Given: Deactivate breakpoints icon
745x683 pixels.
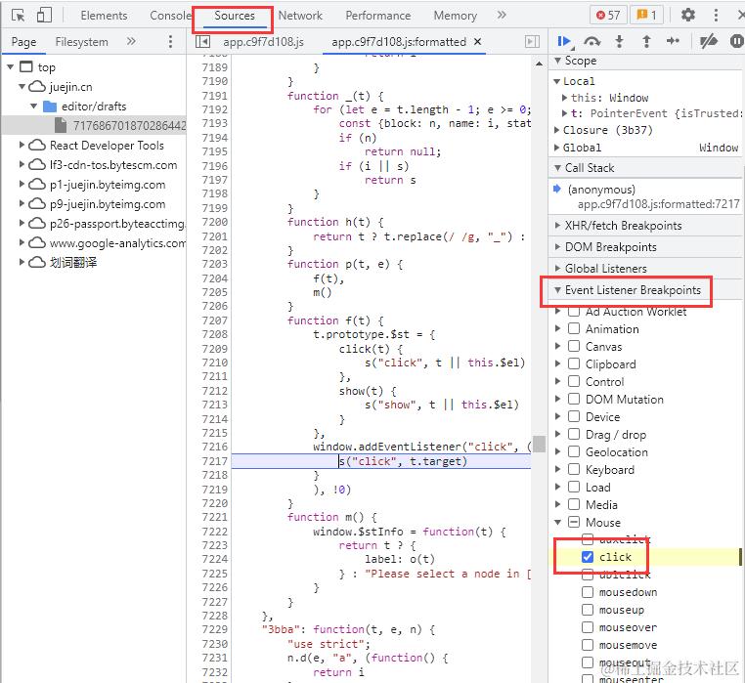Looking at the screenshot, I should [x=709, y=42].
